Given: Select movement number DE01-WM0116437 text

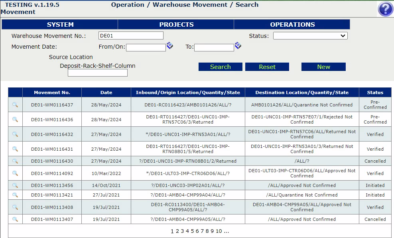Looking at the screenshot, I should click(52, 105).
